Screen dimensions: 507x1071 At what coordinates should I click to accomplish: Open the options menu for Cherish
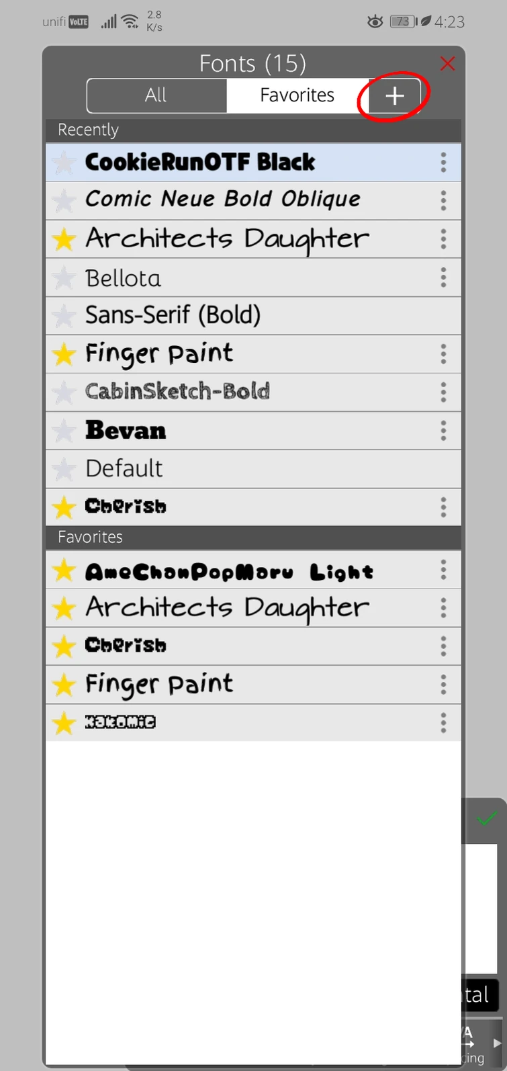click(x=443, y=507)
